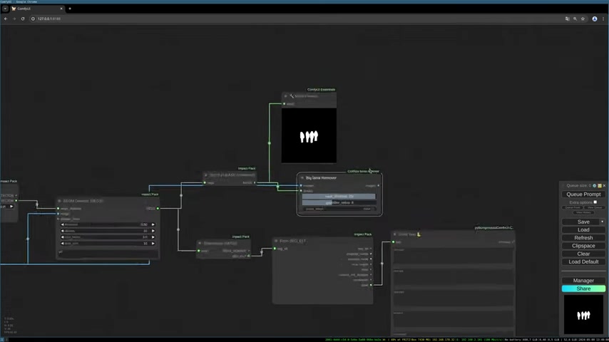Click the yellow icon beside the queue settings gear
The image size is (609, 342).
pyautogui.click(x=599, y=185)
